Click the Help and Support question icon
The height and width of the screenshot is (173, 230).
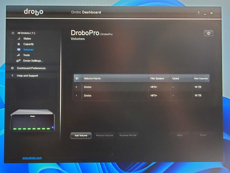[x=12, y=76]
